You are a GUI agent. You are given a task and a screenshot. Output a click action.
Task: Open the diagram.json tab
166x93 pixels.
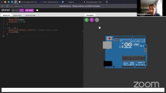pyautogui.click(x=17, y=15)
